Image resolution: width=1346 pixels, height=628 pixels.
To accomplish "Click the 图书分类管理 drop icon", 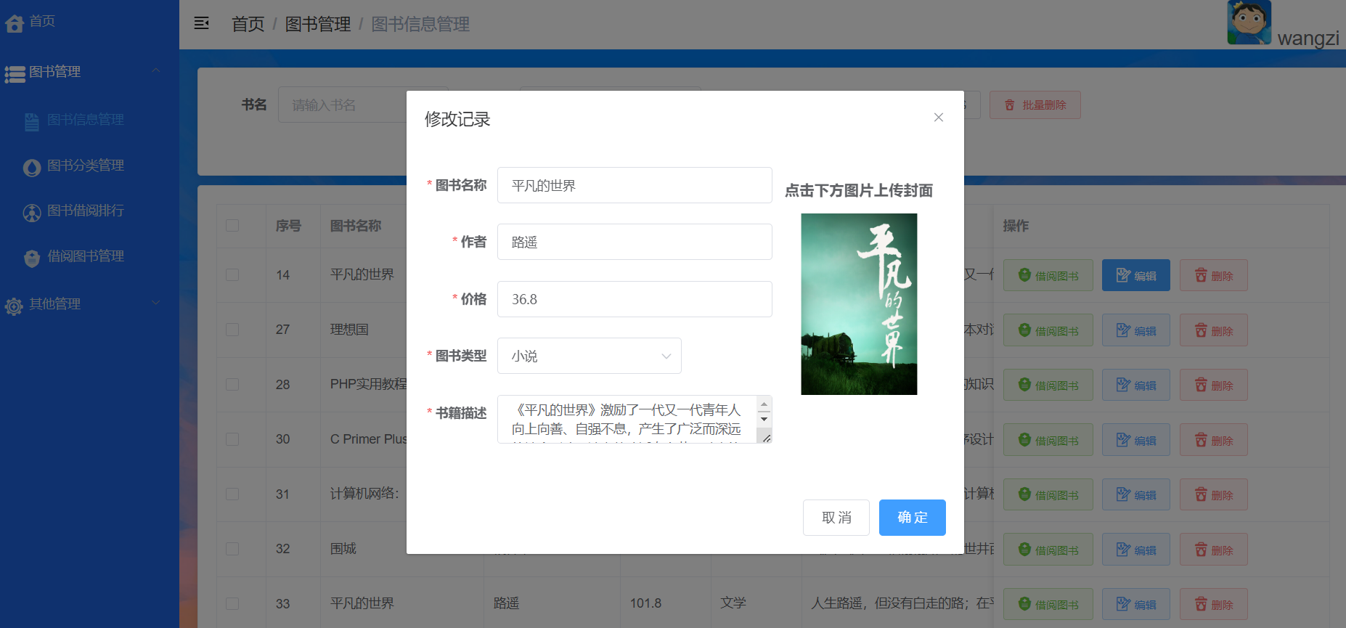I will coord(32,168).
